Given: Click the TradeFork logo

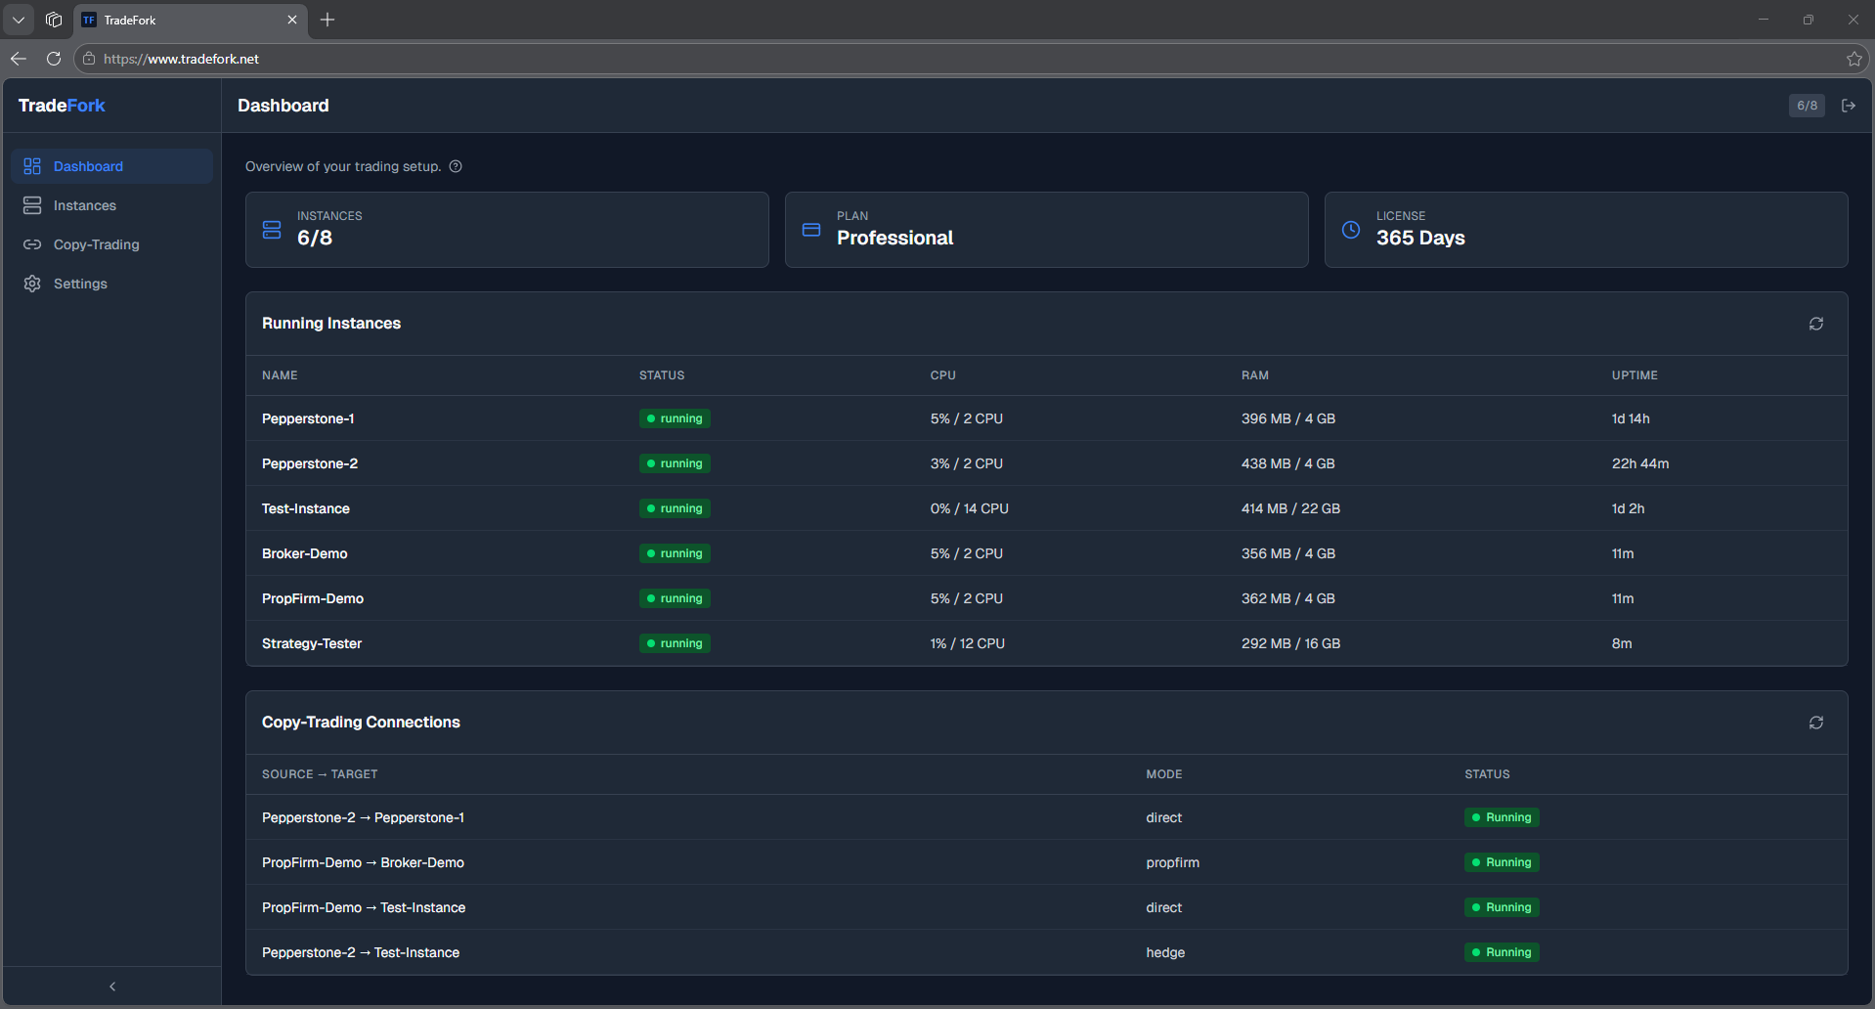Looking at the screenshot, I should click(62, 106).
